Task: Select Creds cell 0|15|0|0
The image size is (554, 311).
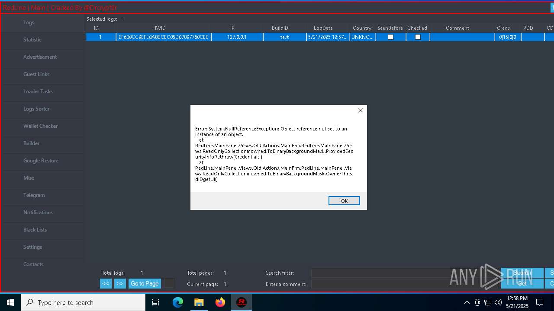Action: tap(508, 37)
